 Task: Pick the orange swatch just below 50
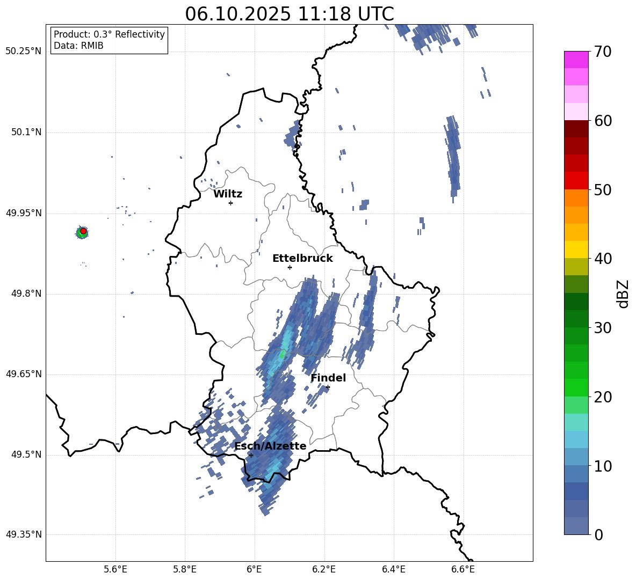[x=576, y=198]
